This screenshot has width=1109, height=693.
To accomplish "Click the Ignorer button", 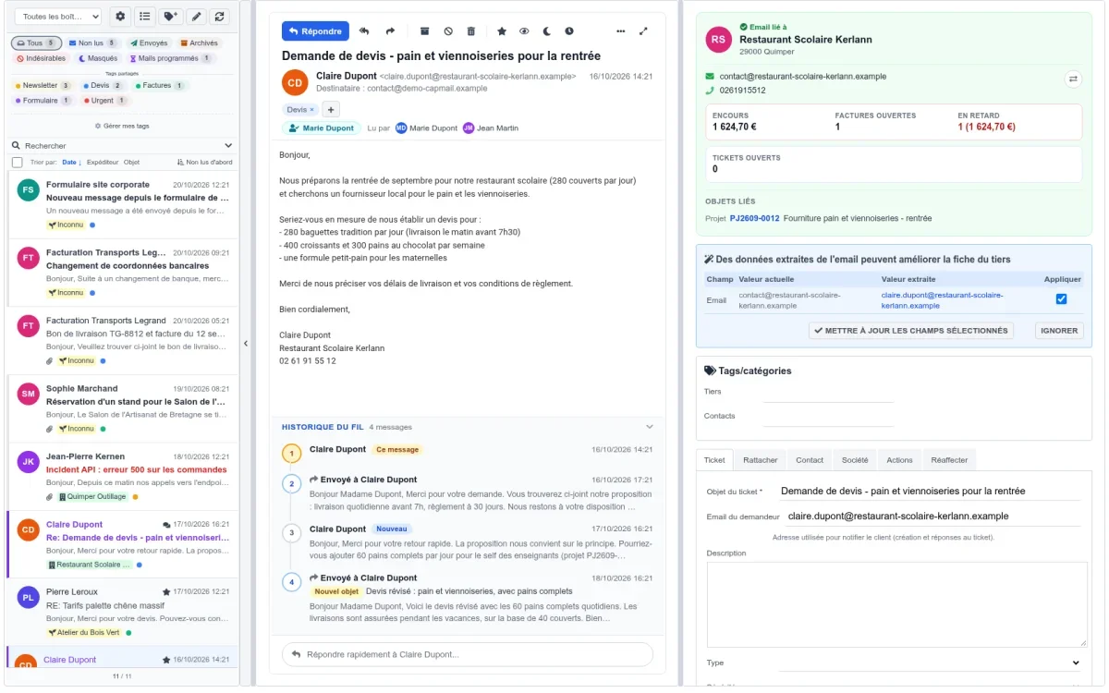I will pos(1058,330).
